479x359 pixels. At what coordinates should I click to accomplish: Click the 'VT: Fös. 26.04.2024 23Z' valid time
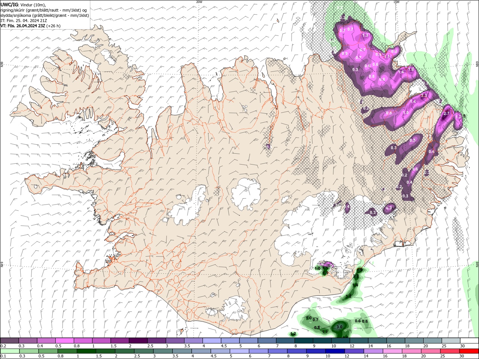point(23,26)
